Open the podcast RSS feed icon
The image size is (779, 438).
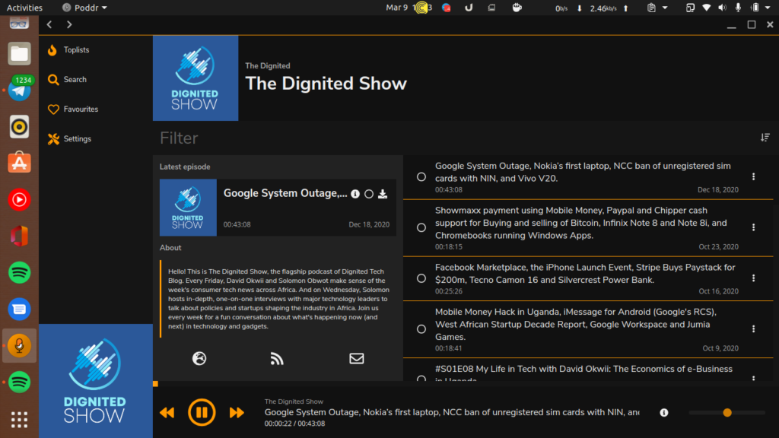[277, 359]
